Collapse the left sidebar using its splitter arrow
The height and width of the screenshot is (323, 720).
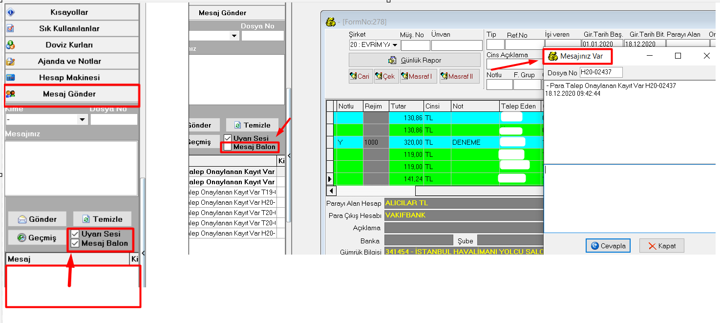pyautogui.click(x=143, y=253)
